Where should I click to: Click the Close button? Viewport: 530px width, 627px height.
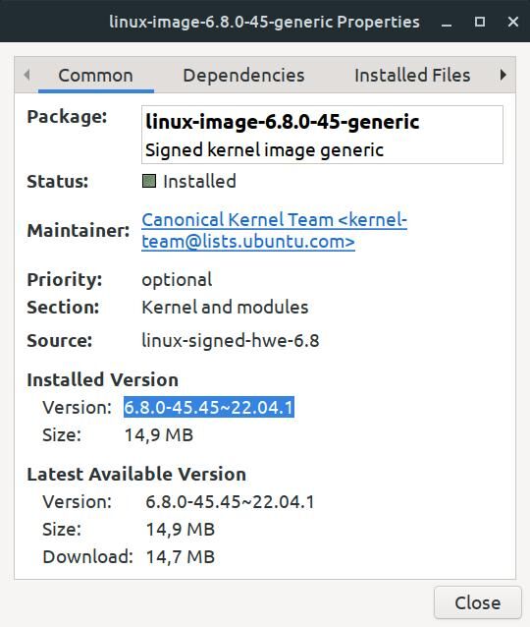pos(478,602)
